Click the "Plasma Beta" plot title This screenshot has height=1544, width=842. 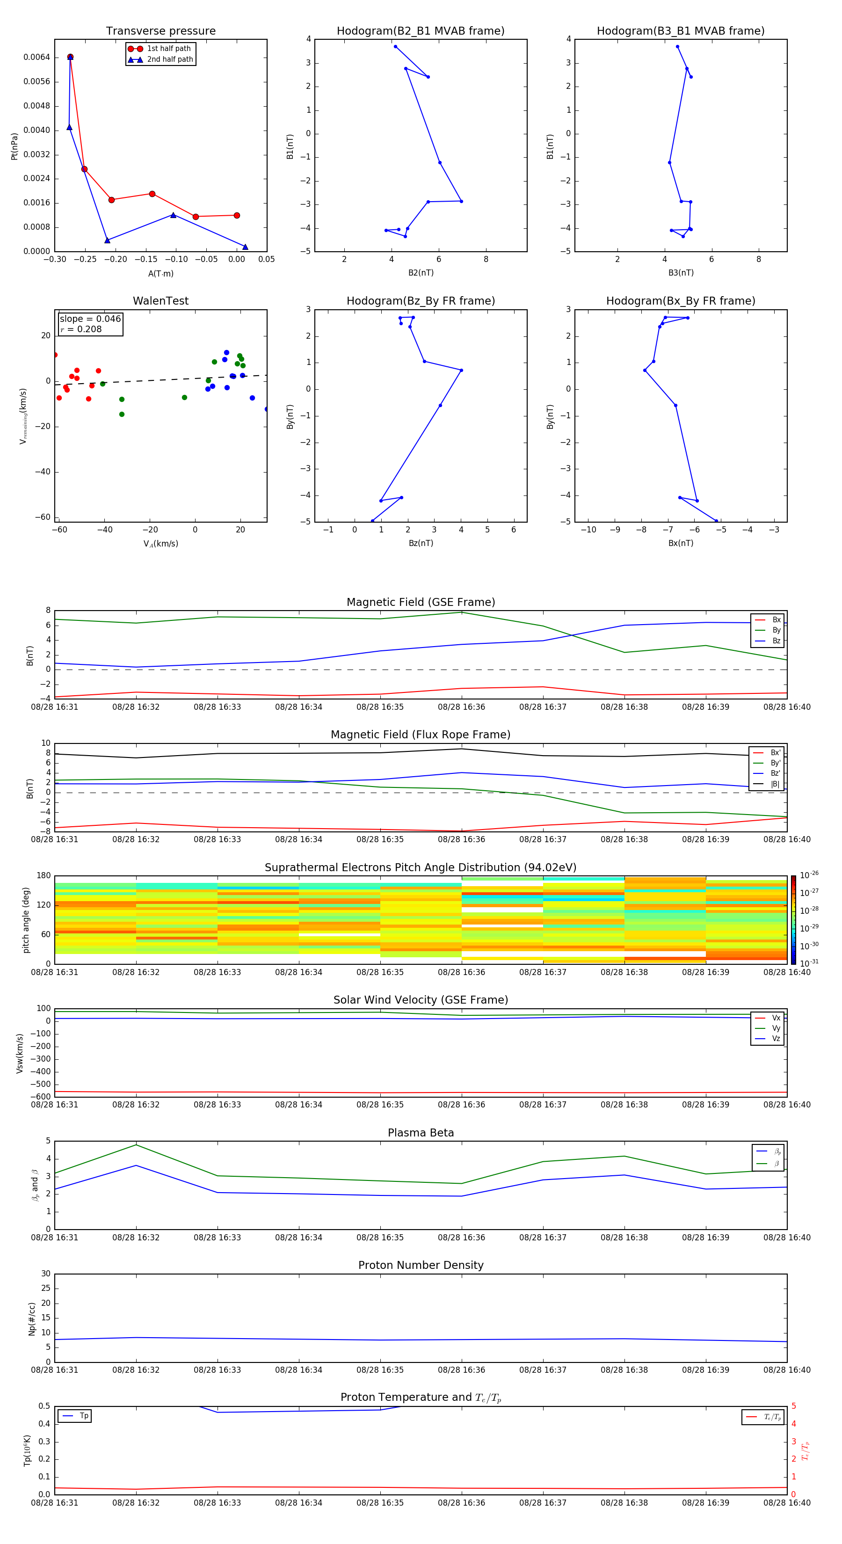(x=421, y=1133)
